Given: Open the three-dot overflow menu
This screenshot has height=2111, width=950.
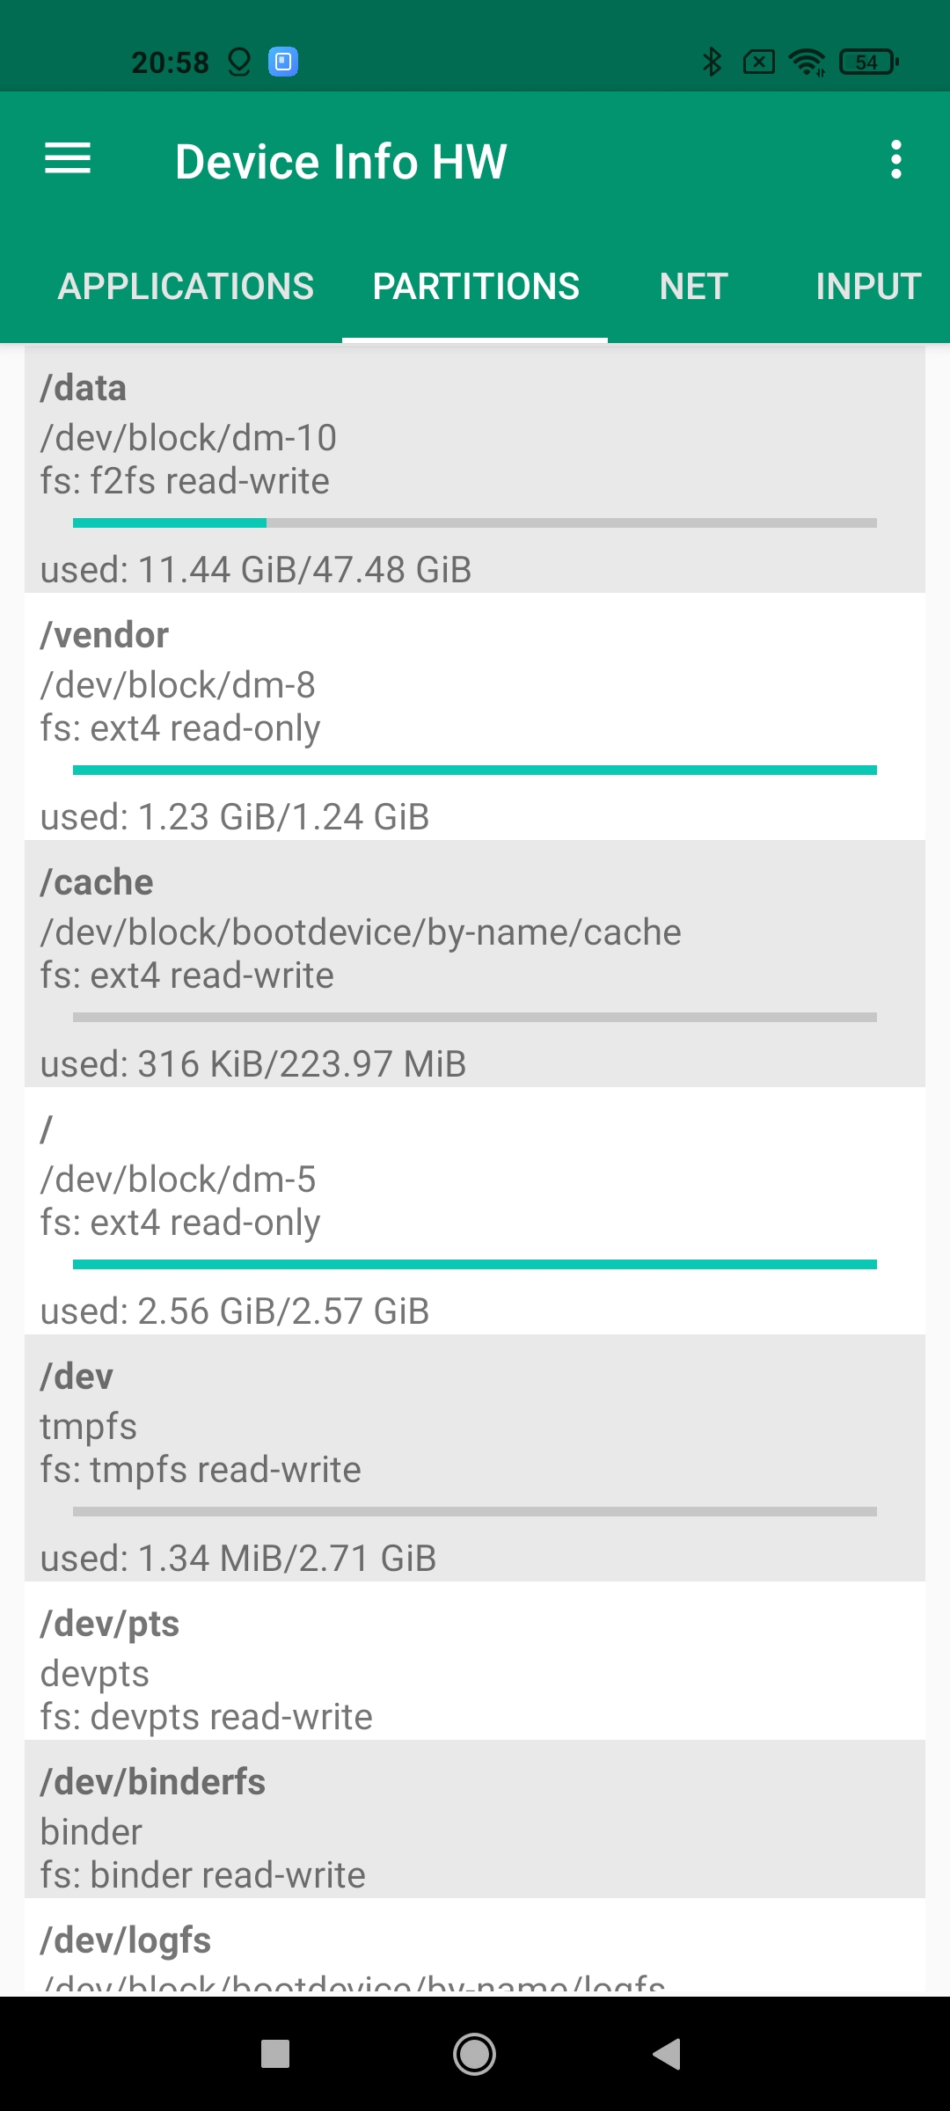Looking at the screenshot, I should click(895, 159).
